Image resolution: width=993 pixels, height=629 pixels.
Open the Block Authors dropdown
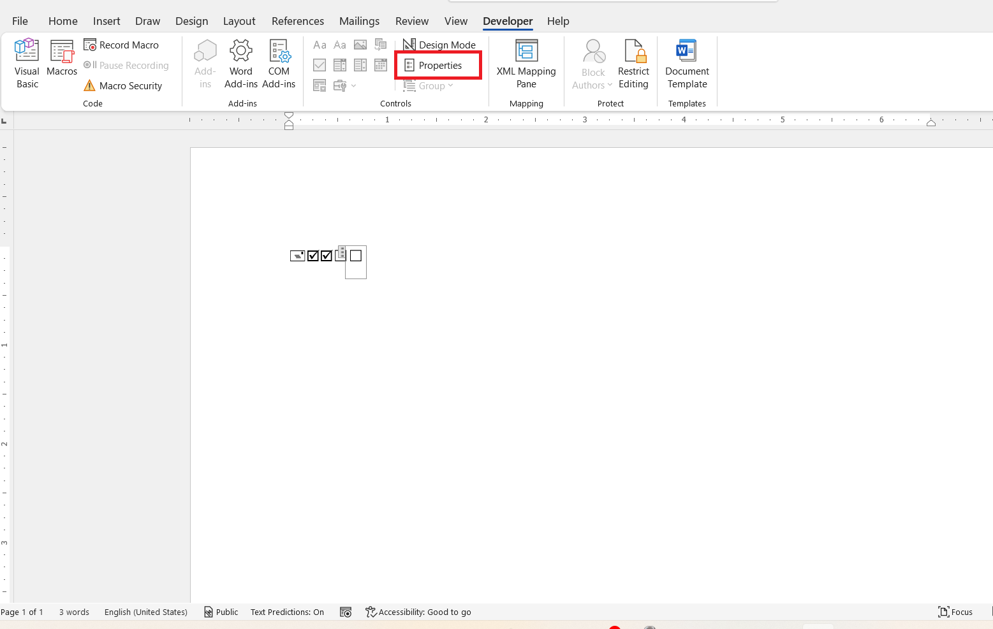(592, 64)
